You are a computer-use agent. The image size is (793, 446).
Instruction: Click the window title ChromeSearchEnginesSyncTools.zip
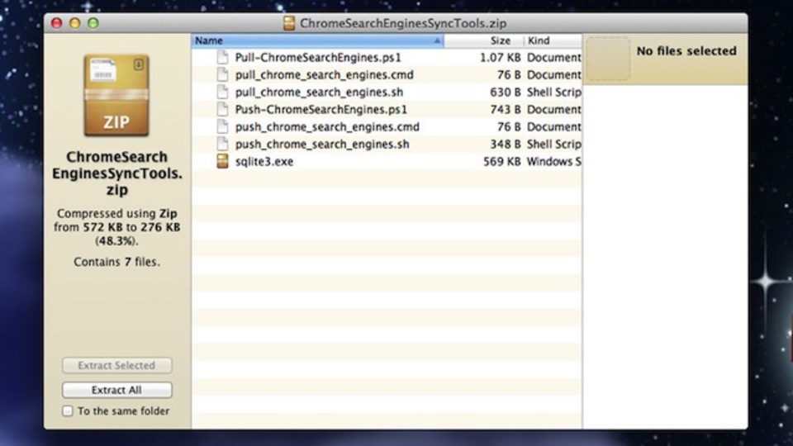click(403, 23)
